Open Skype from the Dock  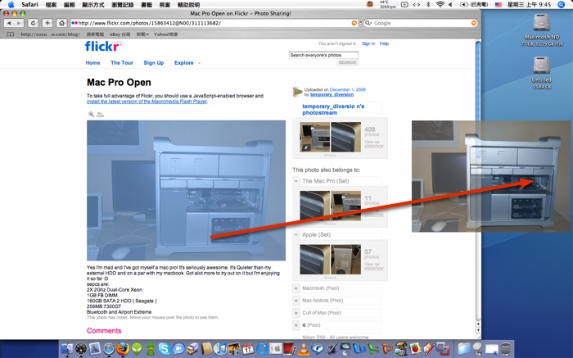[x=165, y=348]
